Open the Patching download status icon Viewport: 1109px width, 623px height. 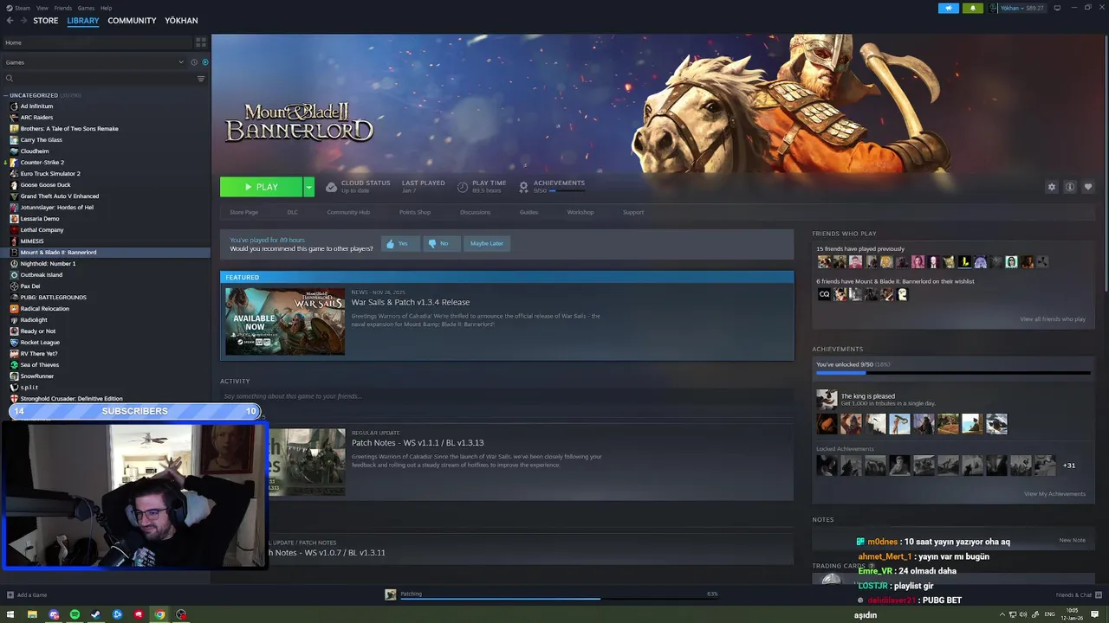click(391, 594)
